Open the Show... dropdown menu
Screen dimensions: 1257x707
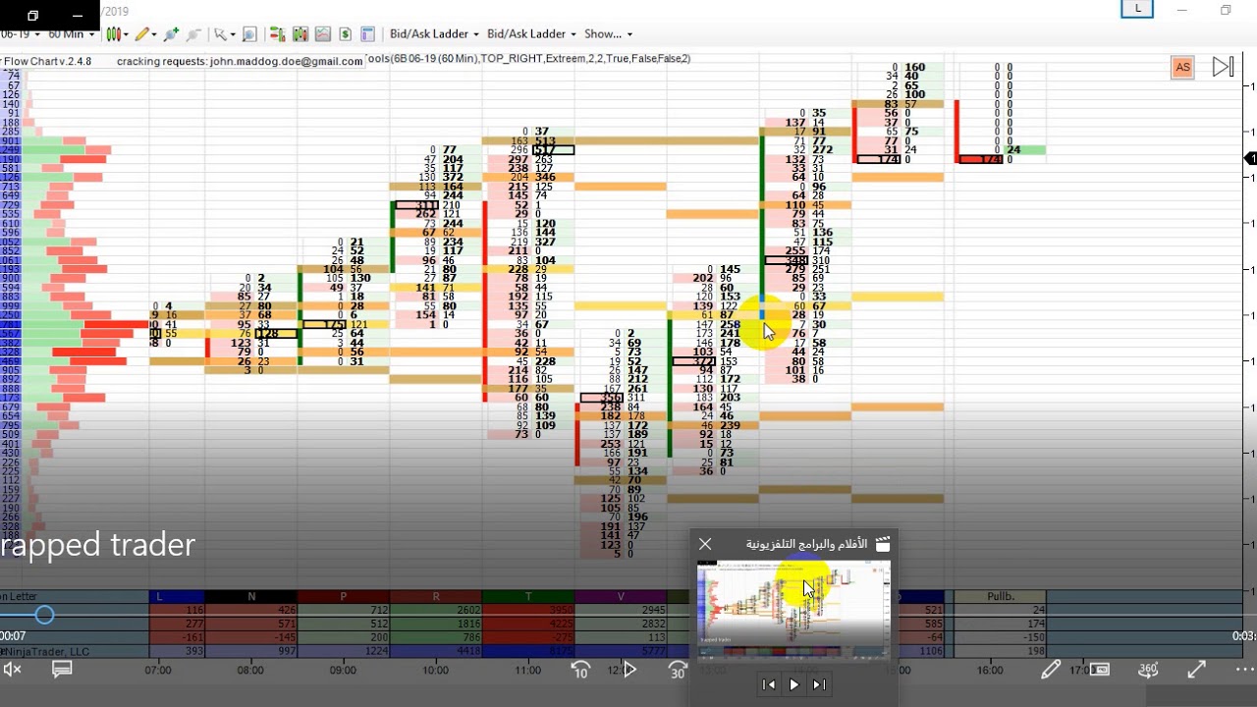(608, 34)
